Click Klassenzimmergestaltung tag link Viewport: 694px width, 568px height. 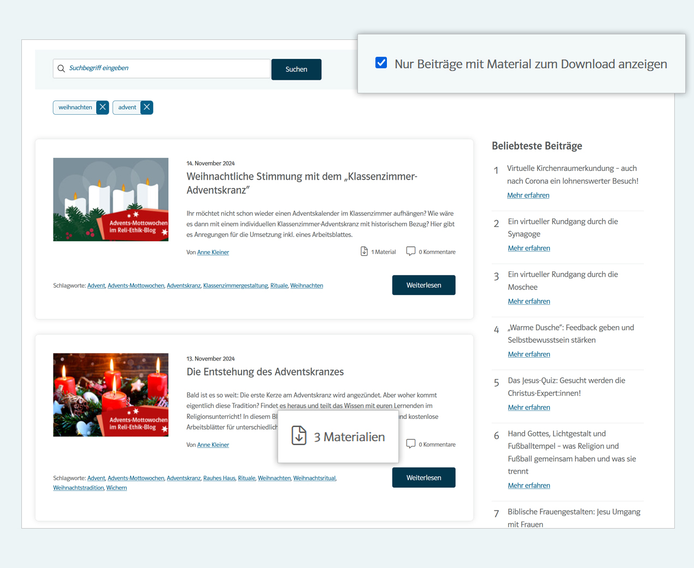point(236,286)
